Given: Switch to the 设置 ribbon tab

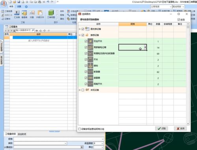Looking at the screenshot, I should click(x=19, y=6).
